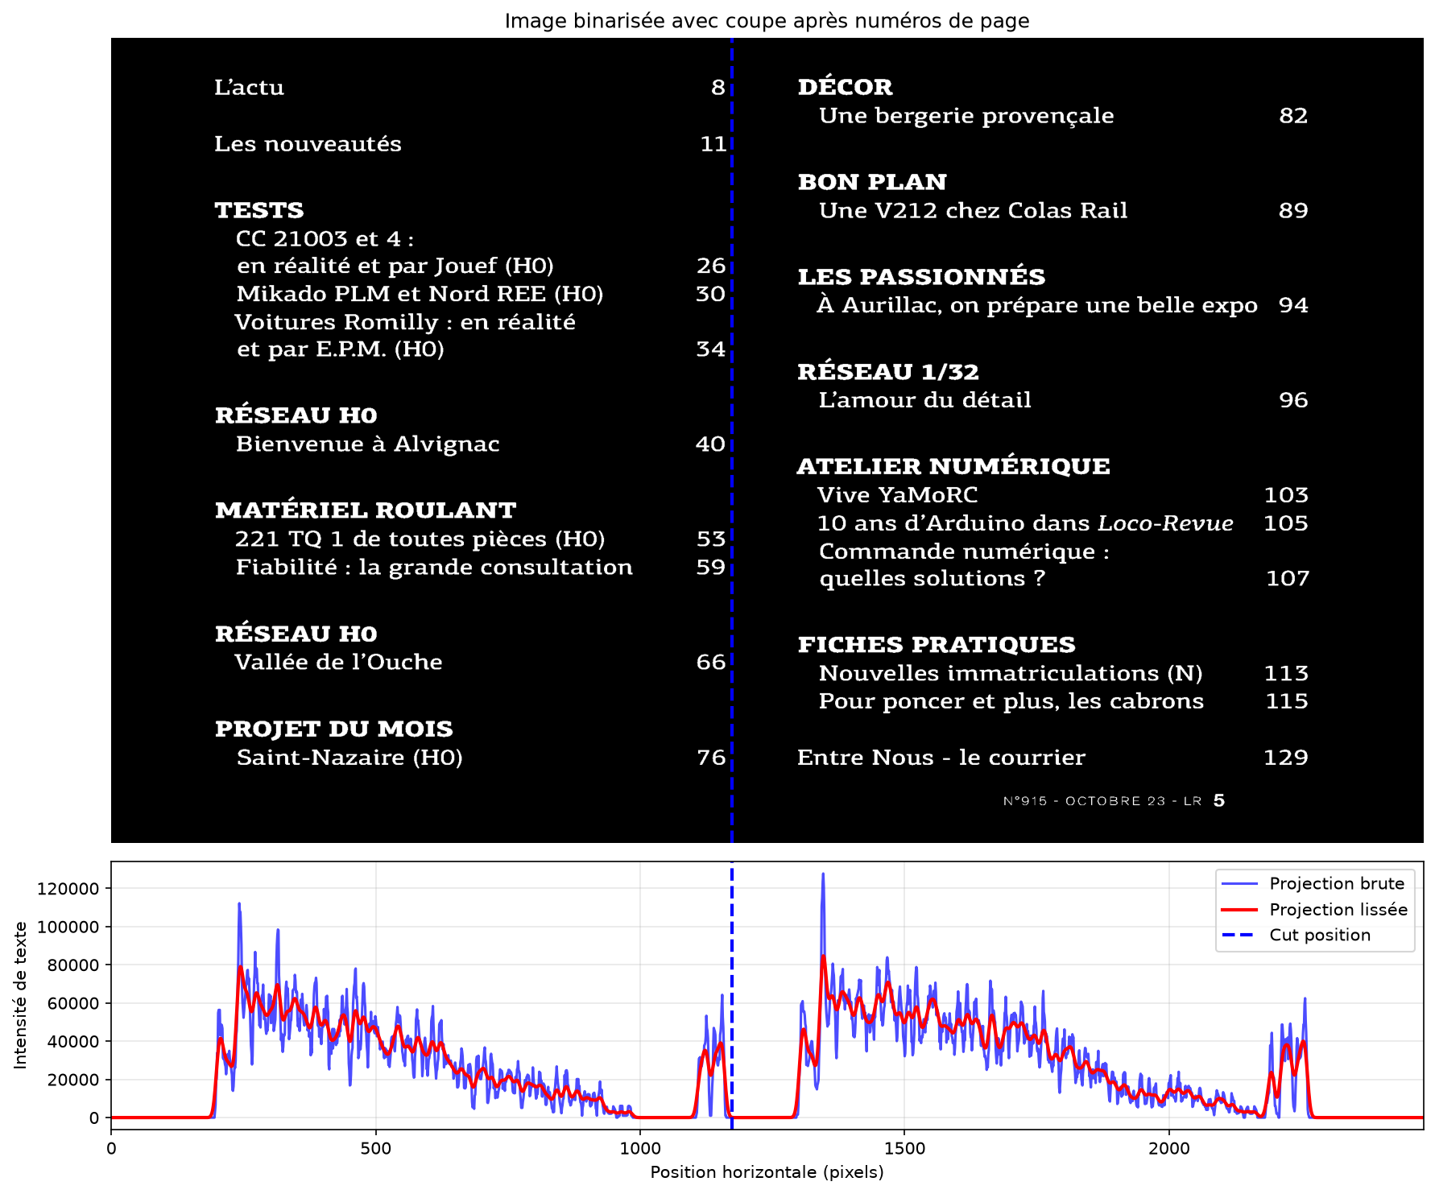1435x1194 pixels.
Task: Click the 80000 y-axis tick label
Action: click(x=73, y=965)
